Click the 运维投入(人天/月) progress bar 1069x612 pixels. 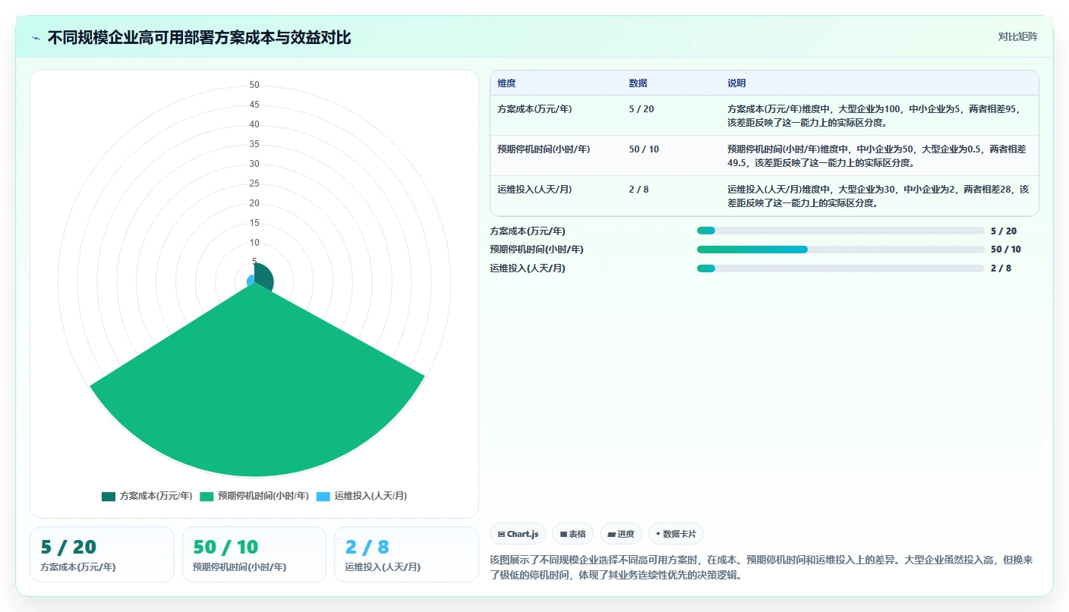(840, 268)
